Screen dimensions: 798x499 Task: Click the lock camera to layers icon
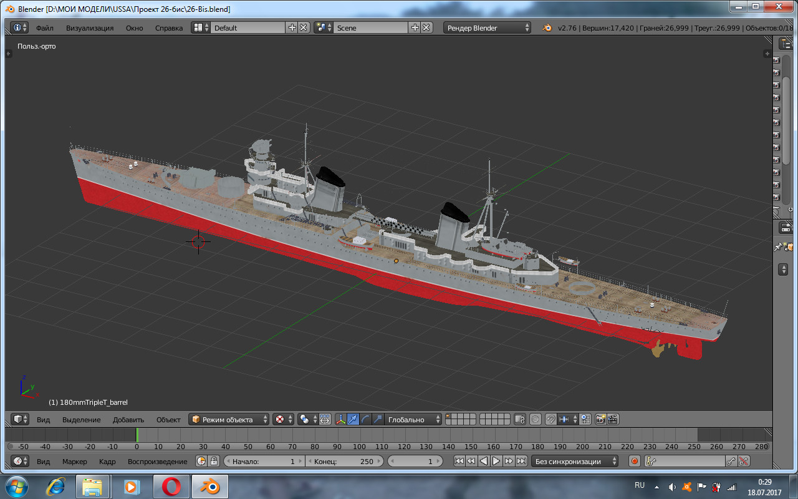click(x=520, y=420)
